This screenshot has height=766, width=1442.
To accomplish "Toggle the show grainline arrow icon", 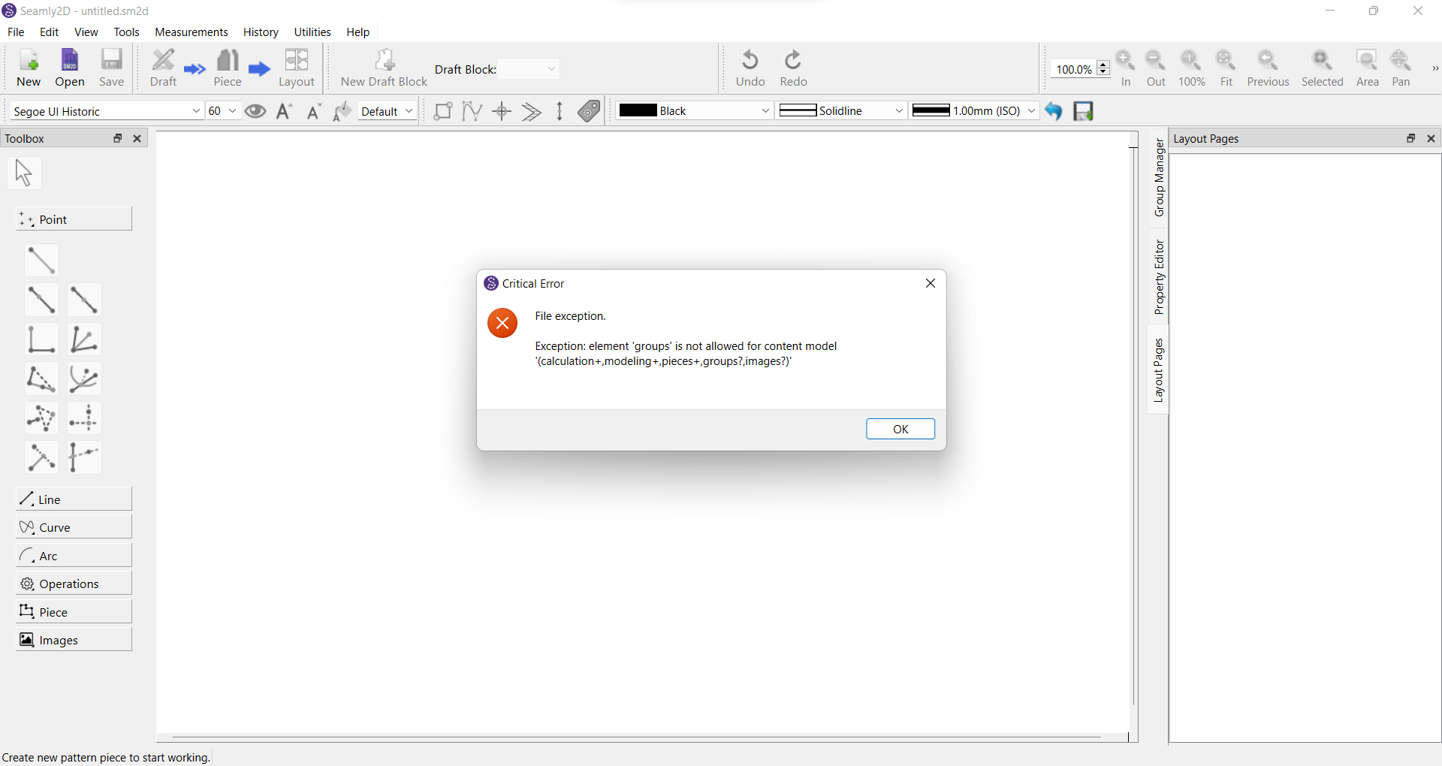I will (560, 111).
